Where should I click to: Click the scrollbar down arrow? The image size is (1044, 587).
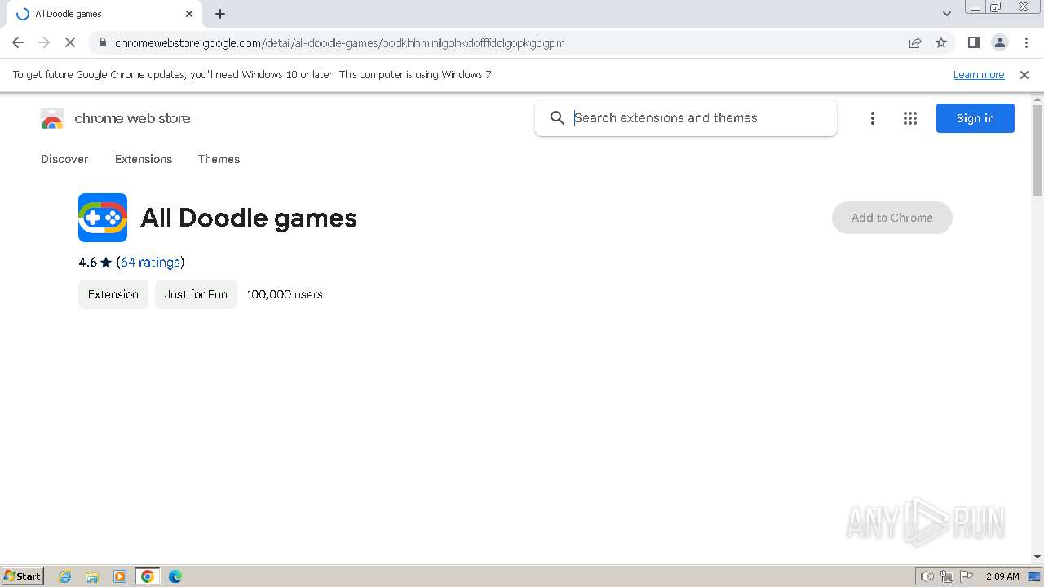point(1037,557)
